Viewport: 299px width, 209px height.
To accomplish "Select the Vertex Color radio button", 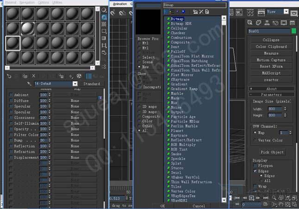I will pyautogui.click(x=255, y=140).
